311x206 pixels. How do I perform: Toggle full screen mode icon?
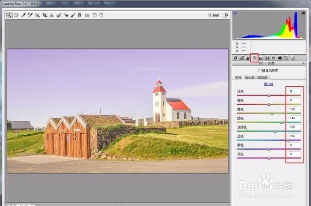[x=225, y=15]
